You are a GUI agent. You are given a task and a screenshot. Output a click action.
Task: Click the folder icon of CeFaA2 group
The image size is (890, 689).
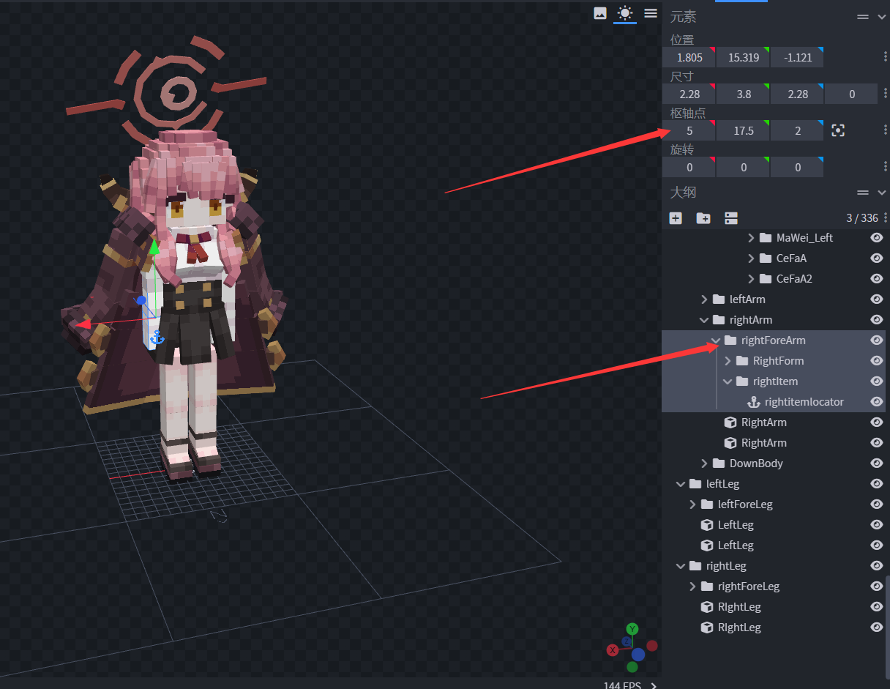coord(766,279)
